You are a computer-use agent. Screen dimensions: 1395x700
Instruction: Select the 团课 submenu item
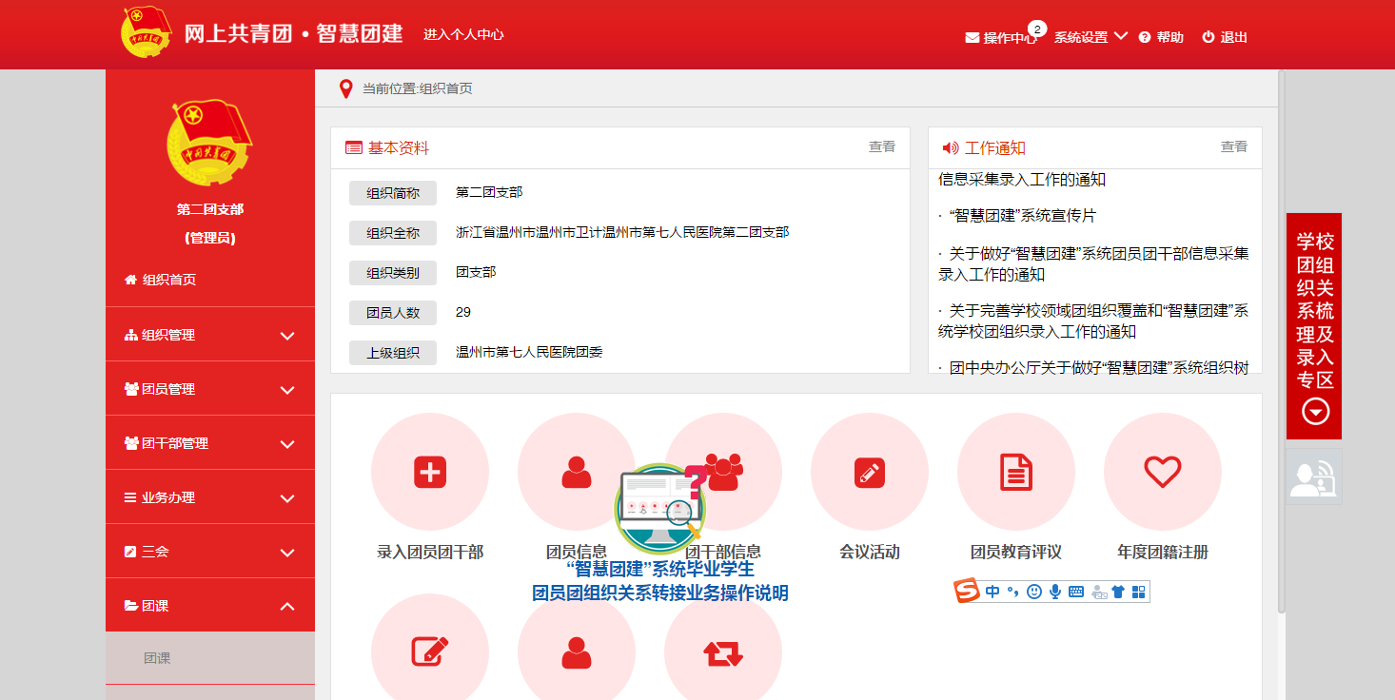click(x=158, y=658)
